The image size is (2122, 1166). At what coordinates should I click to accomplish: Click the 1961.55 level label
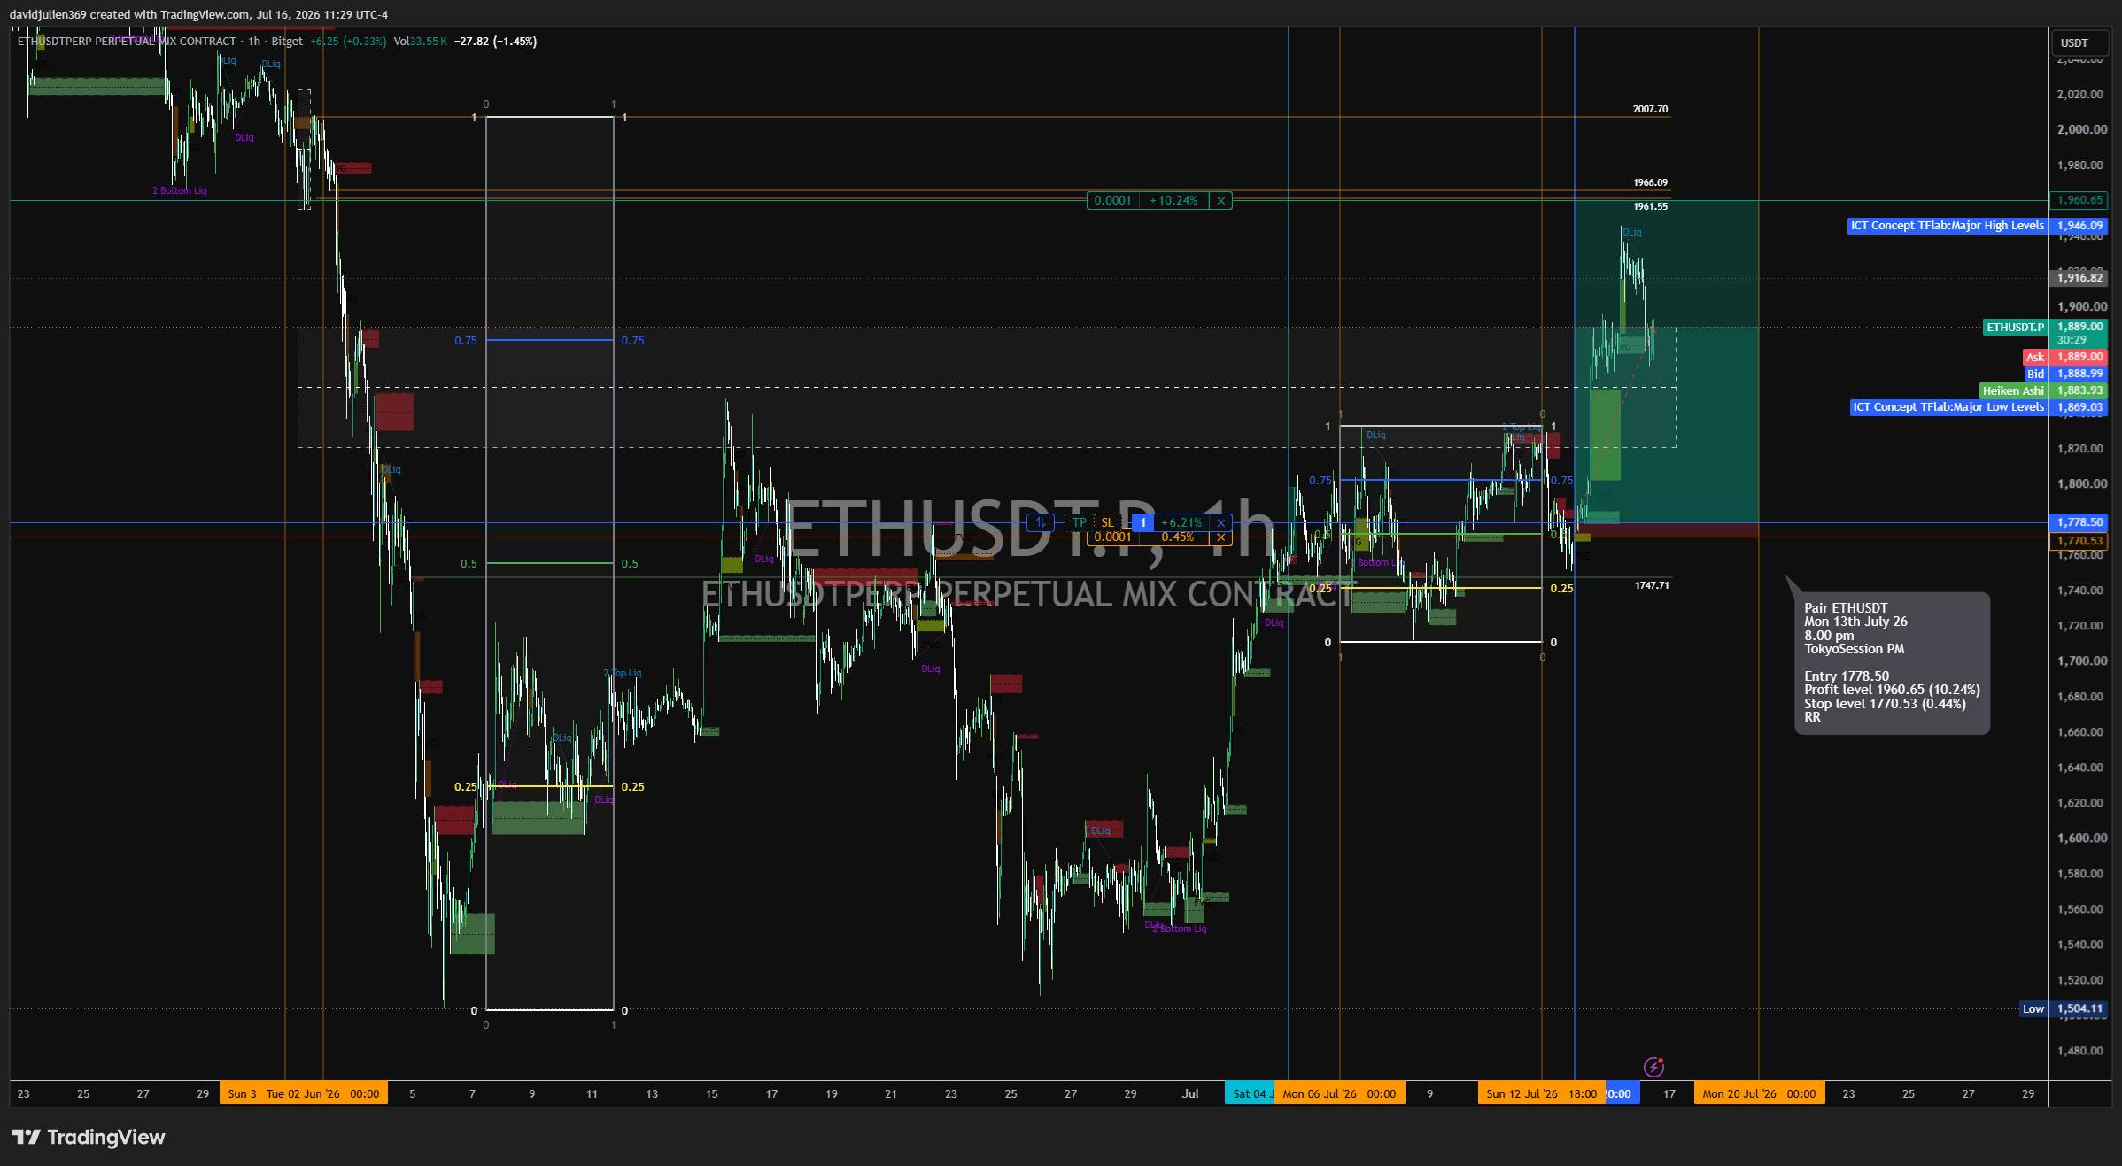(1650, 207)
